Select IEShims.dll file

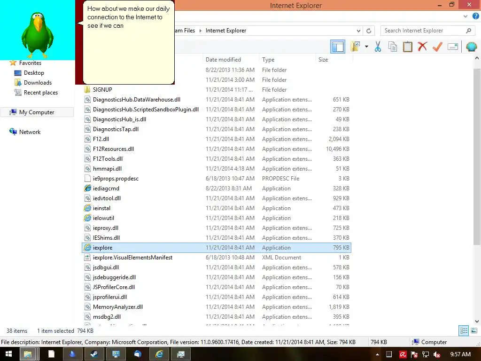coord(217,237)
